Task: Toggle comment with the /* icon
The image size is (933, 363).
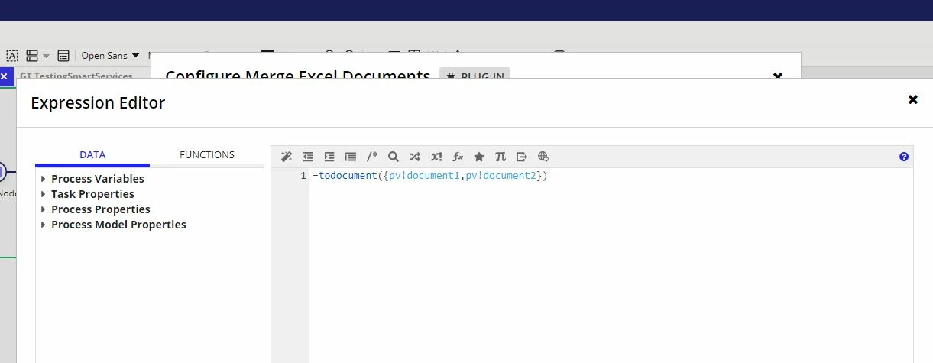Action: tap(372, 157)
